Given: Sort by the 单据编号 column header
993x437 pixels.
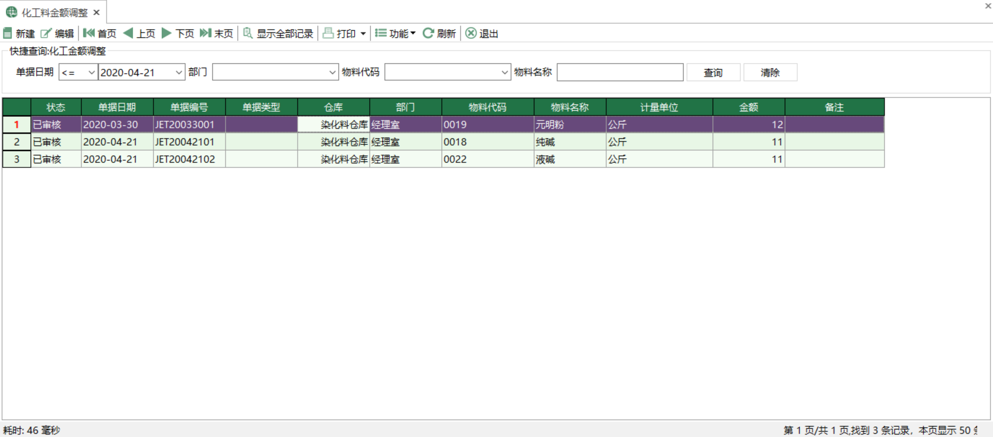Looking at the screenshot, I should 189,107.
